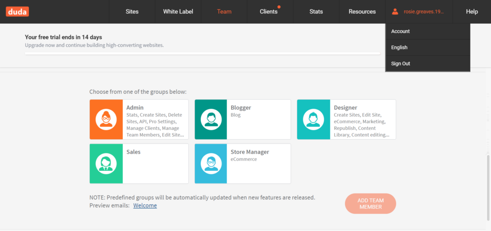Select the Blogger group avatar icon
Image resolution: width=491 pixels, height=231 pixels.
coord(211,120)
